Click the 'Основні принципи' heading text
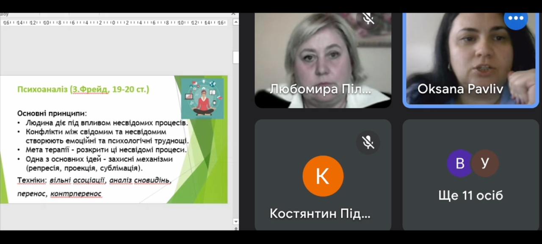This screenshot has height=244, width=542. tap(52, 114)
